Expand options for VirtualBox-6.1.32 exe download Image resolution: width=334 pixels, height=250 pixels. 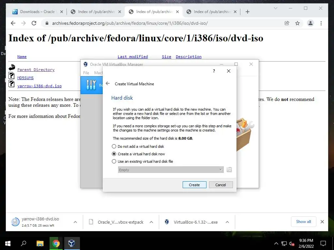coord(227,222)
